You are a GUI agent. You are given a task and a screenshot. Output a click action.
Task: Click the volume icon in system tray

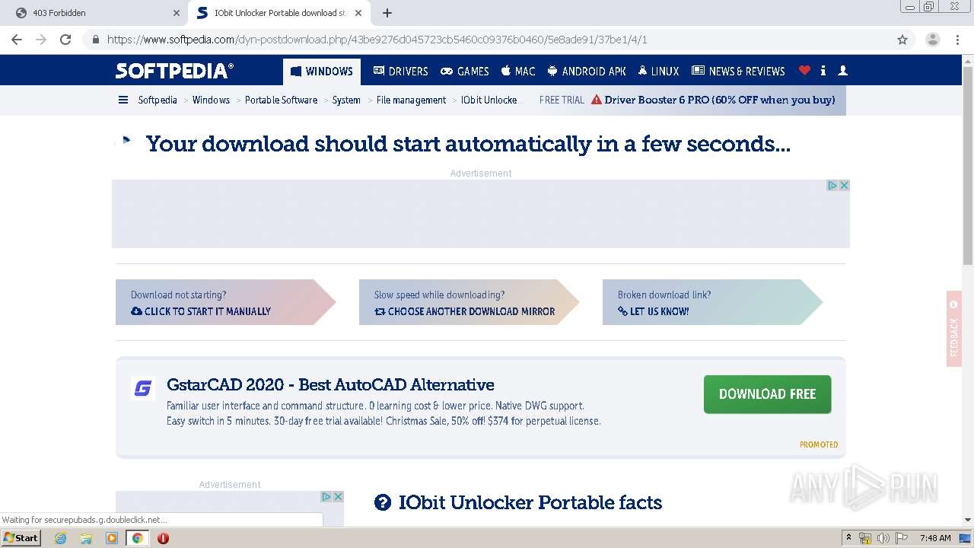tap(883, 538)
